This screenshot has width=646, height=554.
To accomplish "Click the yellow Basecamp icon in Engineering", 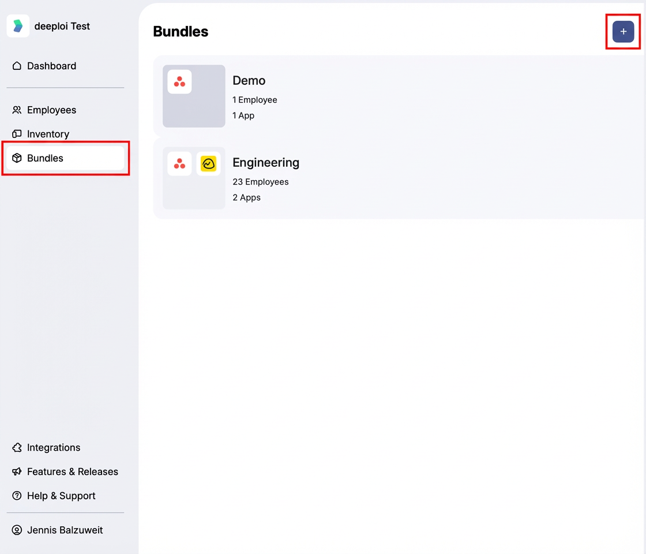I will pos(208,164).
